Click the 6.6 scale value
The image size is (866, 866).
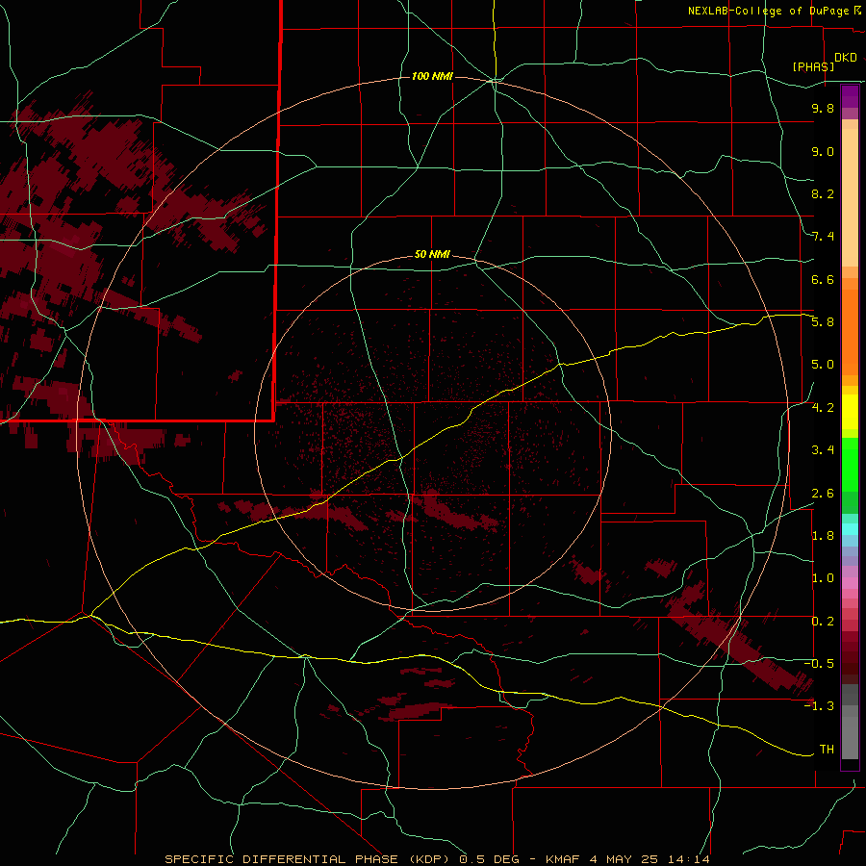(823, 279)
